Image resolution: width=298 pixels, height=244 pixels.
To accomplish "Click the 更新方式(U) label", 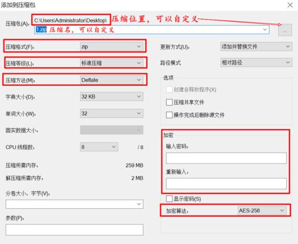I will (175, 47).
